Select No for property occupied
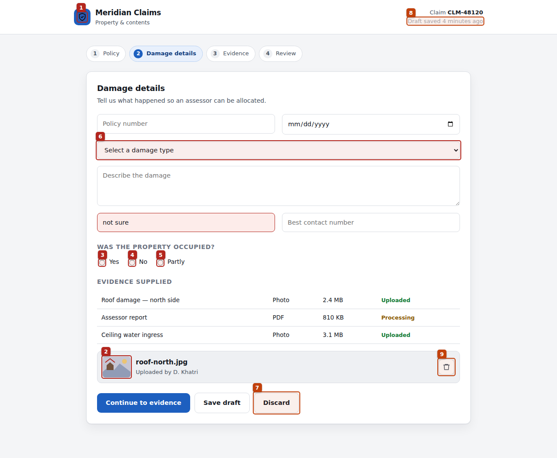Viewport: 557px width, 458px height. [x=132, y=263]
